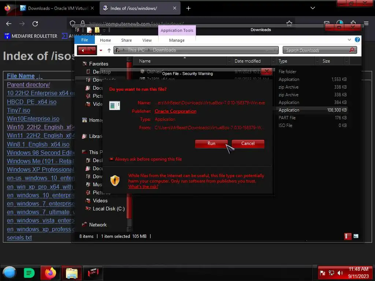Toggle 'Always ask before opening this file' checkbox
The height and width of the screenshot is (281, 375).
111,159
